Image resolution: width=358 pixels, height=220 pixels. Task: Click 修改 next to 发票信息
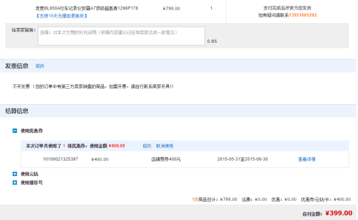40,66
